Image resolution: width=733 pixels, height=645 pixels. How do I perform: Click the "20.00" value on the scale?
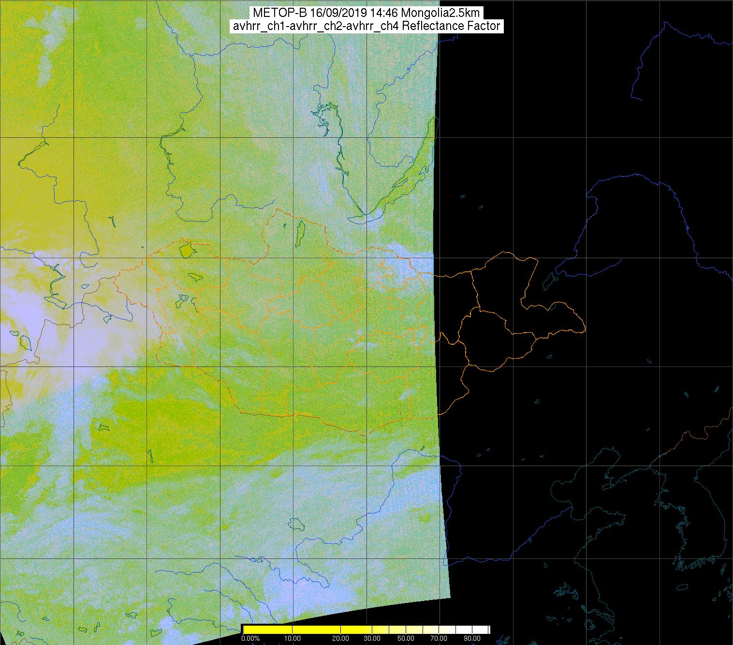tap(341, 639)
